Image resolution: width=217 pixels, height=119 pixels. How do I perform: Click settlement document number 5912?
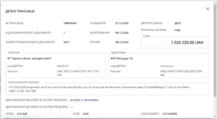pos(66,42)
